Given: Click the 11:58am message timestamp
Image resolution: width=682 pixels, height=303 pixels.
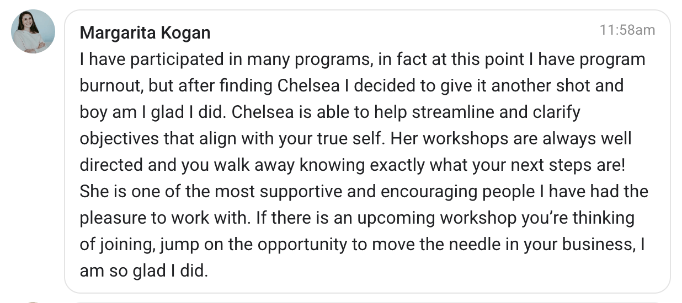Looking at the screenshot, I should coord(627,30).
